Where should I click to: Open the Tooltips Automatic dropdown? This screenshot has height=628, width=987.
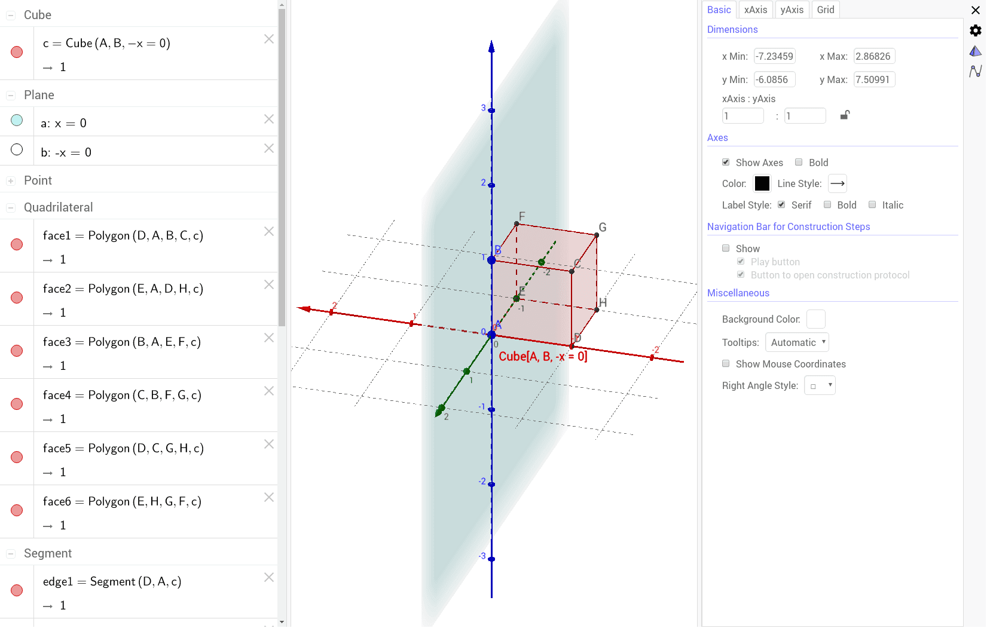797,342
